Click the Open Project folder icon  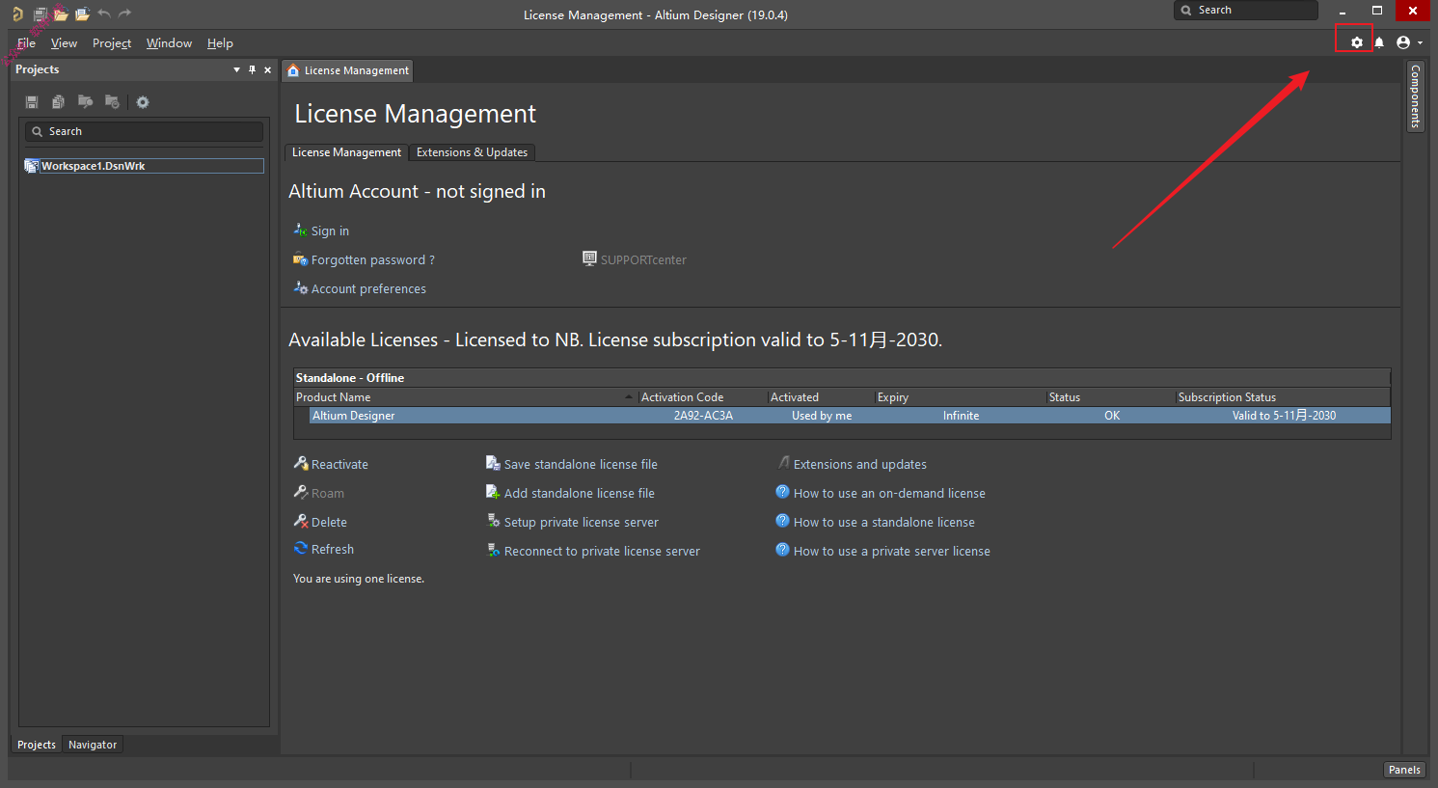click(x=82, y=14)
